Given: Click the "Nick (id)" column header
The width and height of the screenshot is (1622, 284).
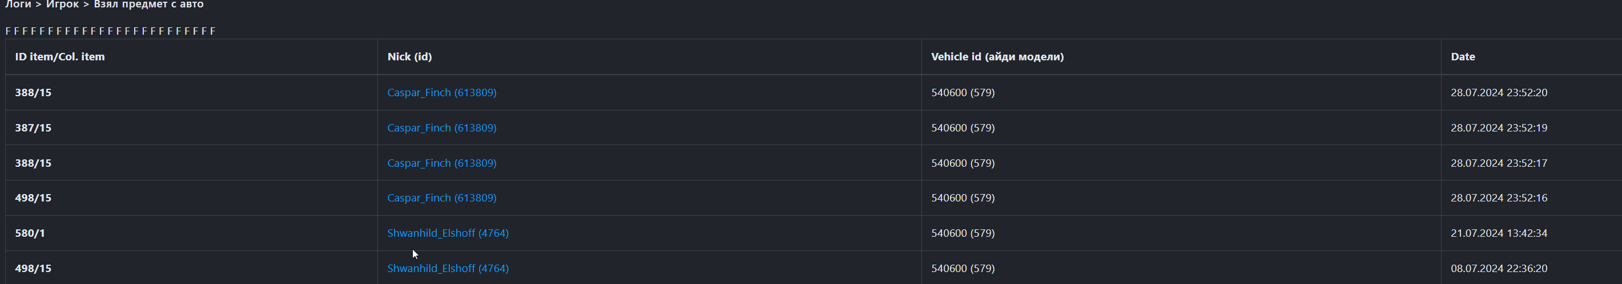Looking at the screenshot, I should [409, 56].
